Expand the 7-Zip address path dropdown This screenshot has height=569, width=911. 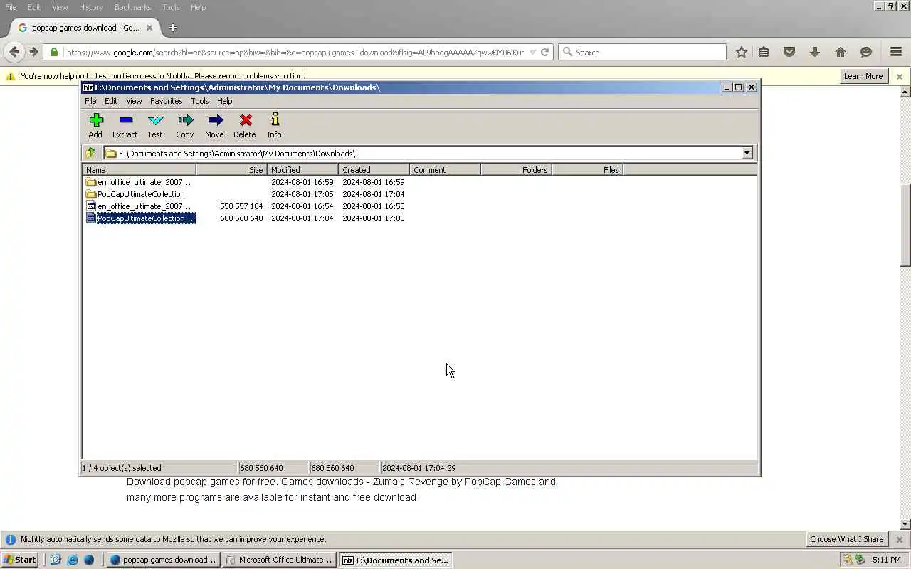tap(747, 153)
